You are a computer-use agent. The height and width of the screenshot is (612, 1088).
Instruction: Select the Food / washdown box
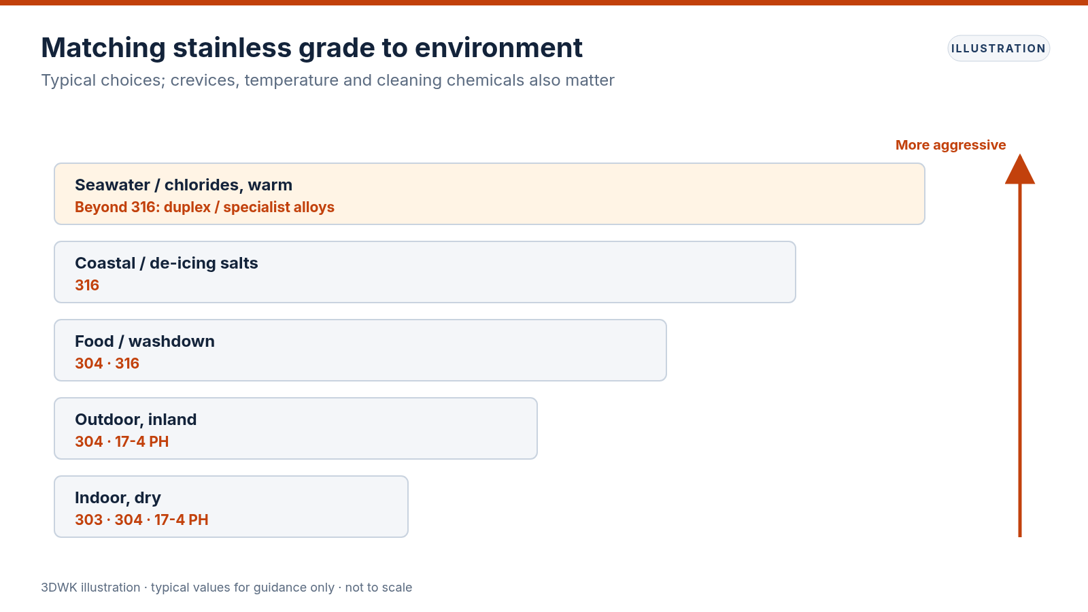tap(360, 350)
